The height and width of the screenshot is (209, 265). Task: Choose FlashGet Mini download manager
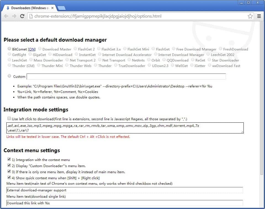[125, 49]
